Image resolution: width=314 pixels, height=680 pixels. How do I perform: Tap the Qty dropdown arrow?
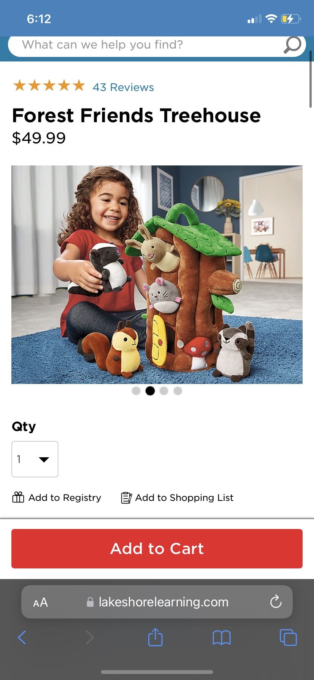(44, 460)
